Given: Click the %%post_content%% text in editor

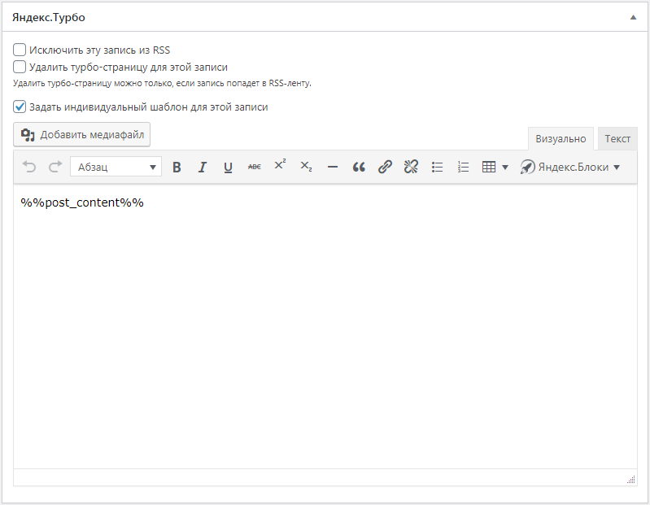Looking at the screenshot, I should (82, 202).
